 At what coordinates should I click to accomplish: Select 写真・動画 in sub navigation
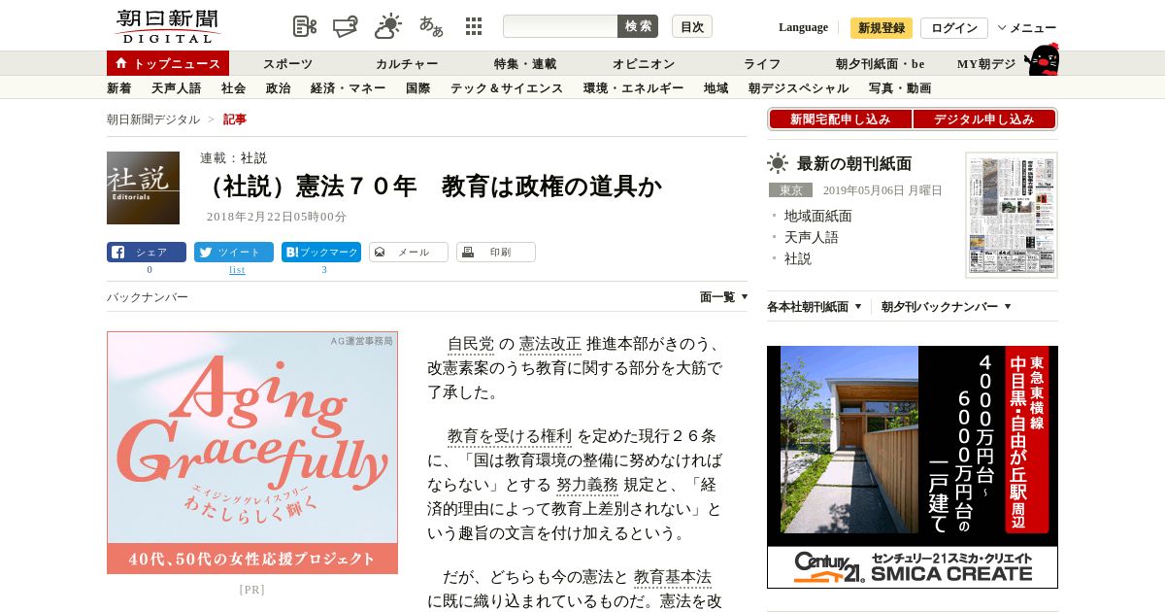tap(900, 88)
